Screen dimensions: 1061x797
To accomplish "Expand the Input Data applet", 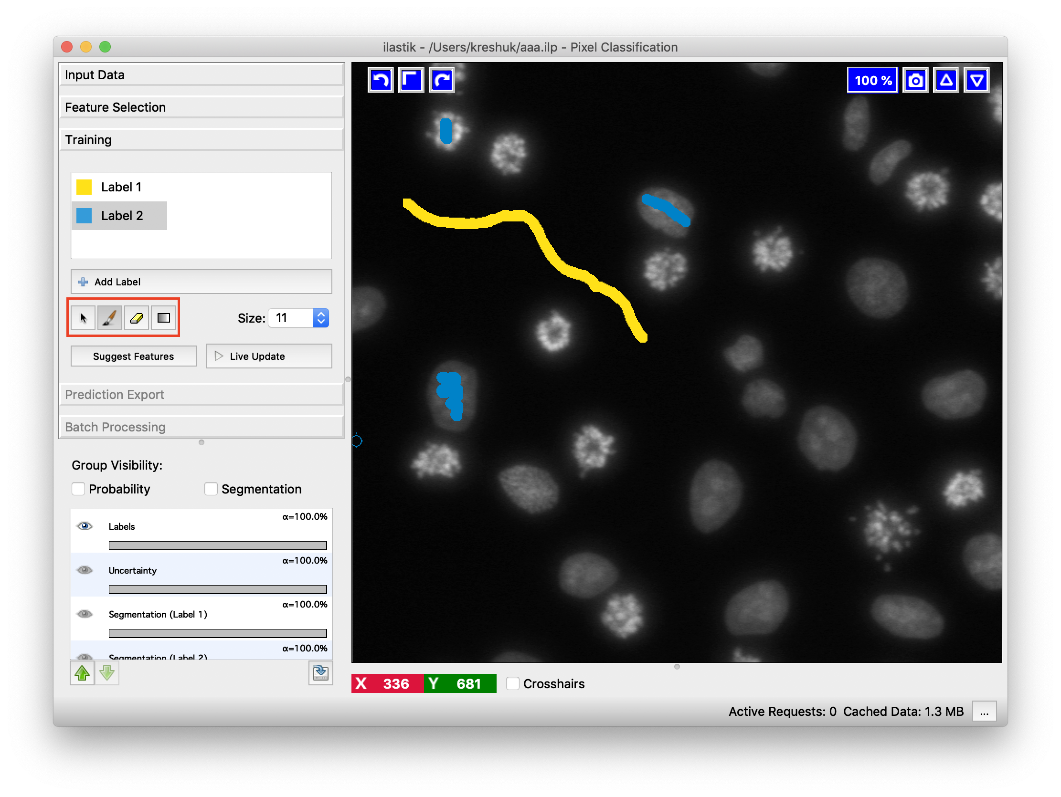I will [202, 75].
